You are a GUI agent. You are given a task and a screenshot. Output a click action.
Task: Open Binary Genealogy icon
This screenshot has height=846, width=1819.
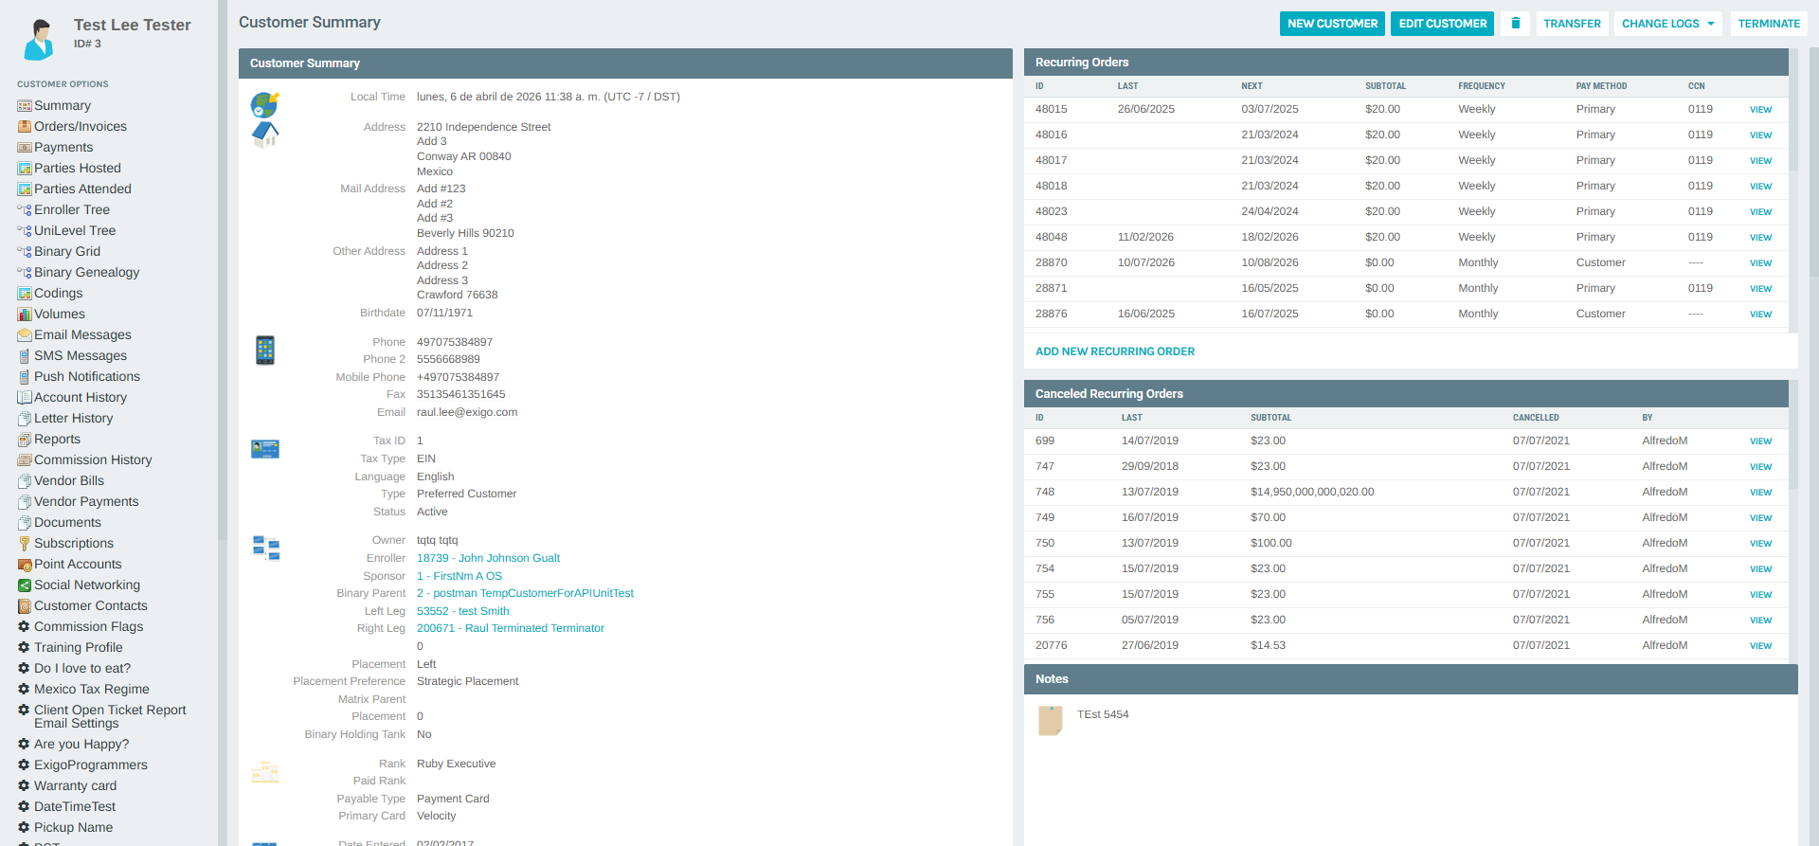tap(25, 273)
